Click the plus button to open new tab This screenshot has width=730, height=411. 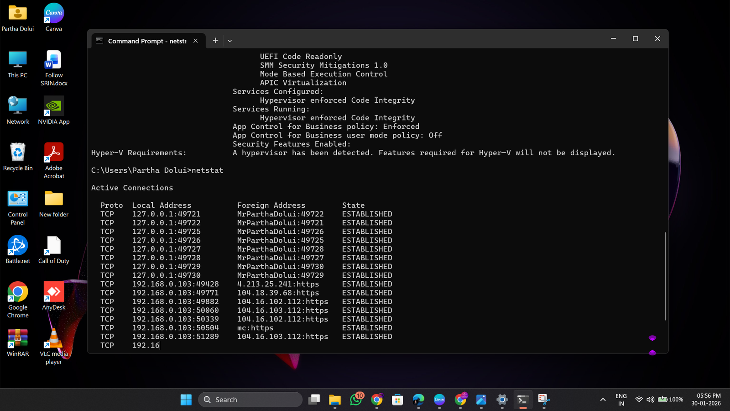point(215,40)
